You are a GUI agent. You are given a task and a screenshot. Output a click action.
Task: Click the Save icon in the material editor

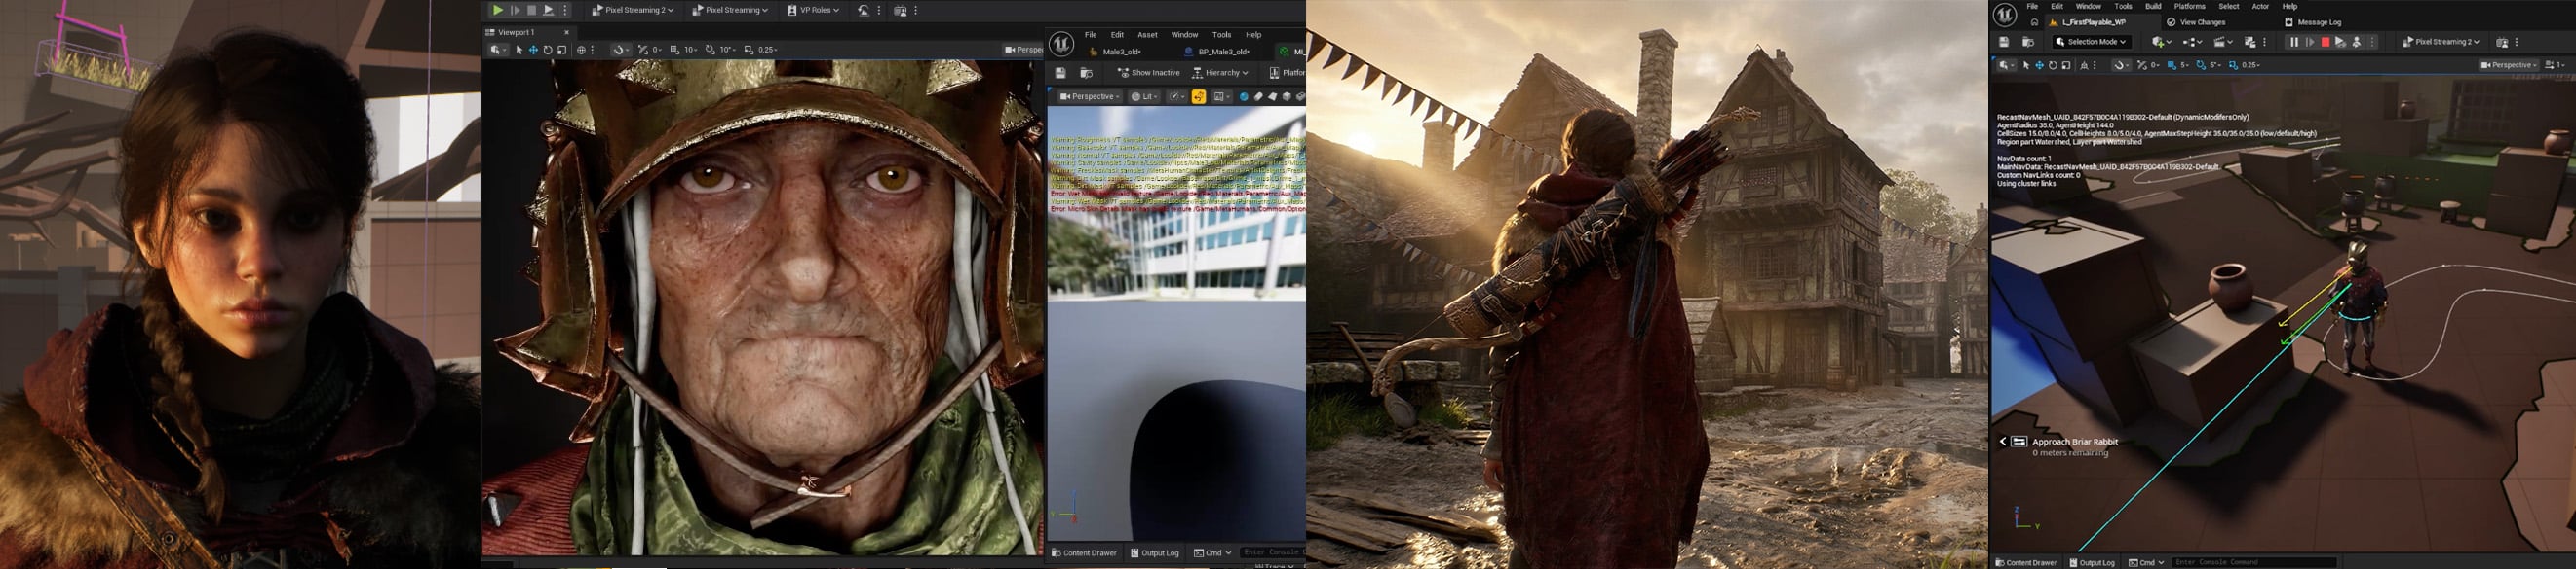(1061, 73)
